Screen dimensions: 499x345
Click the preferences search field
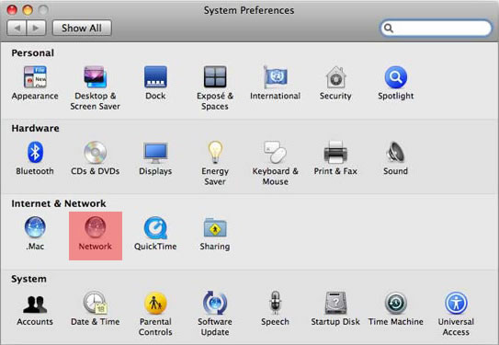tap(436, 28)
